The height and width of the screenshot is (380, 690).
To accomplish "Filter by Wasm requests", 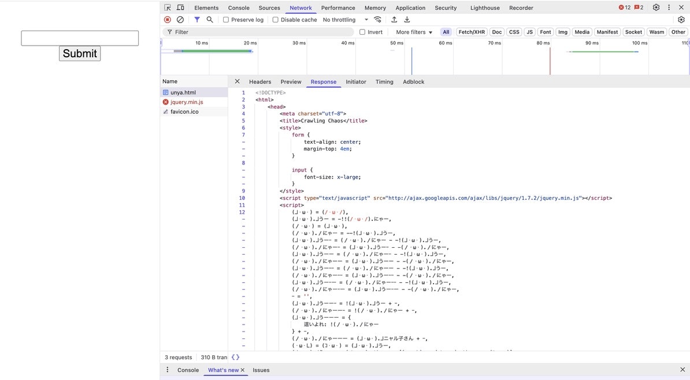I will pyautogui.click(x=656, y=32).
